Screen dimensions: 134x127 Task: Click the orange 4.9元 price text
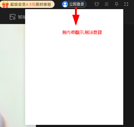coord(30,5)
